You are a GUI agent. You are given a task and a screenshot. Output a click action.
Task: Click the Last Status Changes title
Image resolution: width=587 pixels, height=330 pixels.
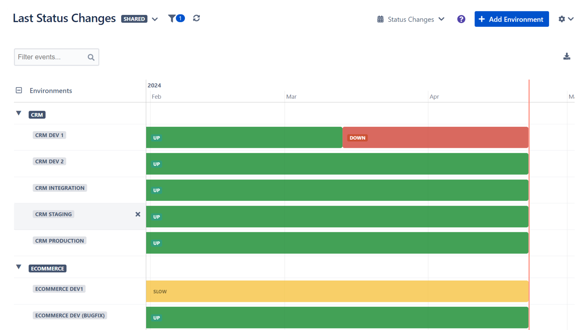pos(64,18)
